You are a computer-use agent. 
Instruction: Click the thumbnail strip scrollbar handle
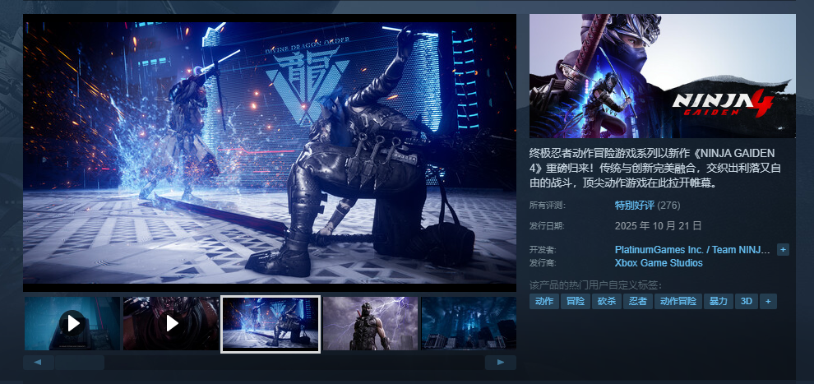80,363
